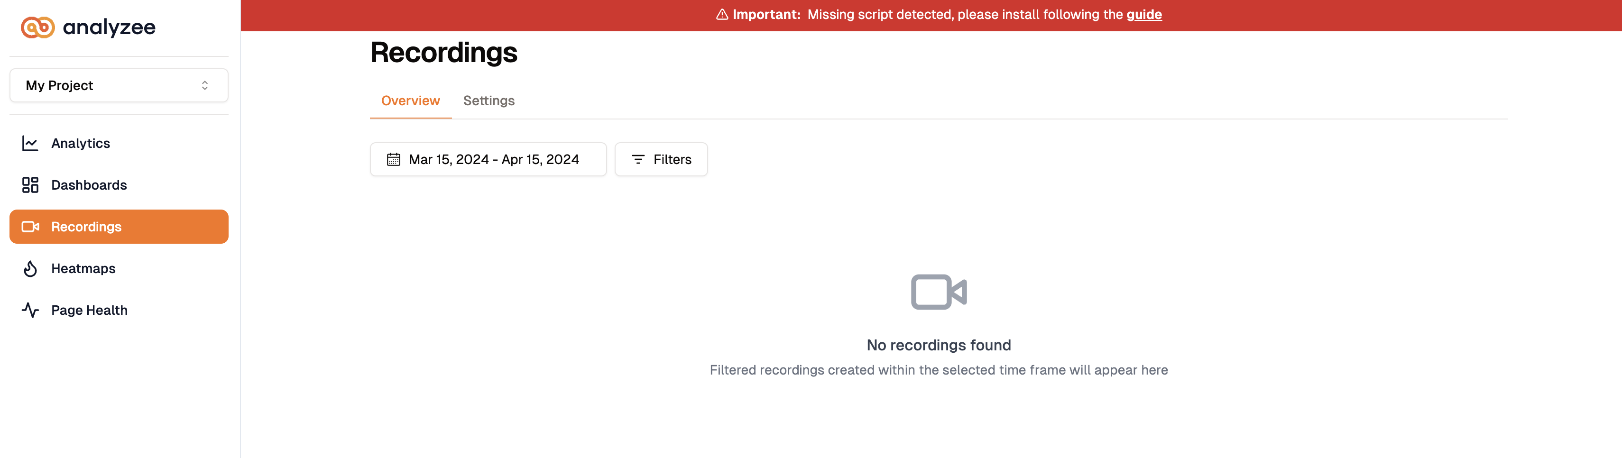
Task: Open the My Project dropdown
Action: coord(119,85)
